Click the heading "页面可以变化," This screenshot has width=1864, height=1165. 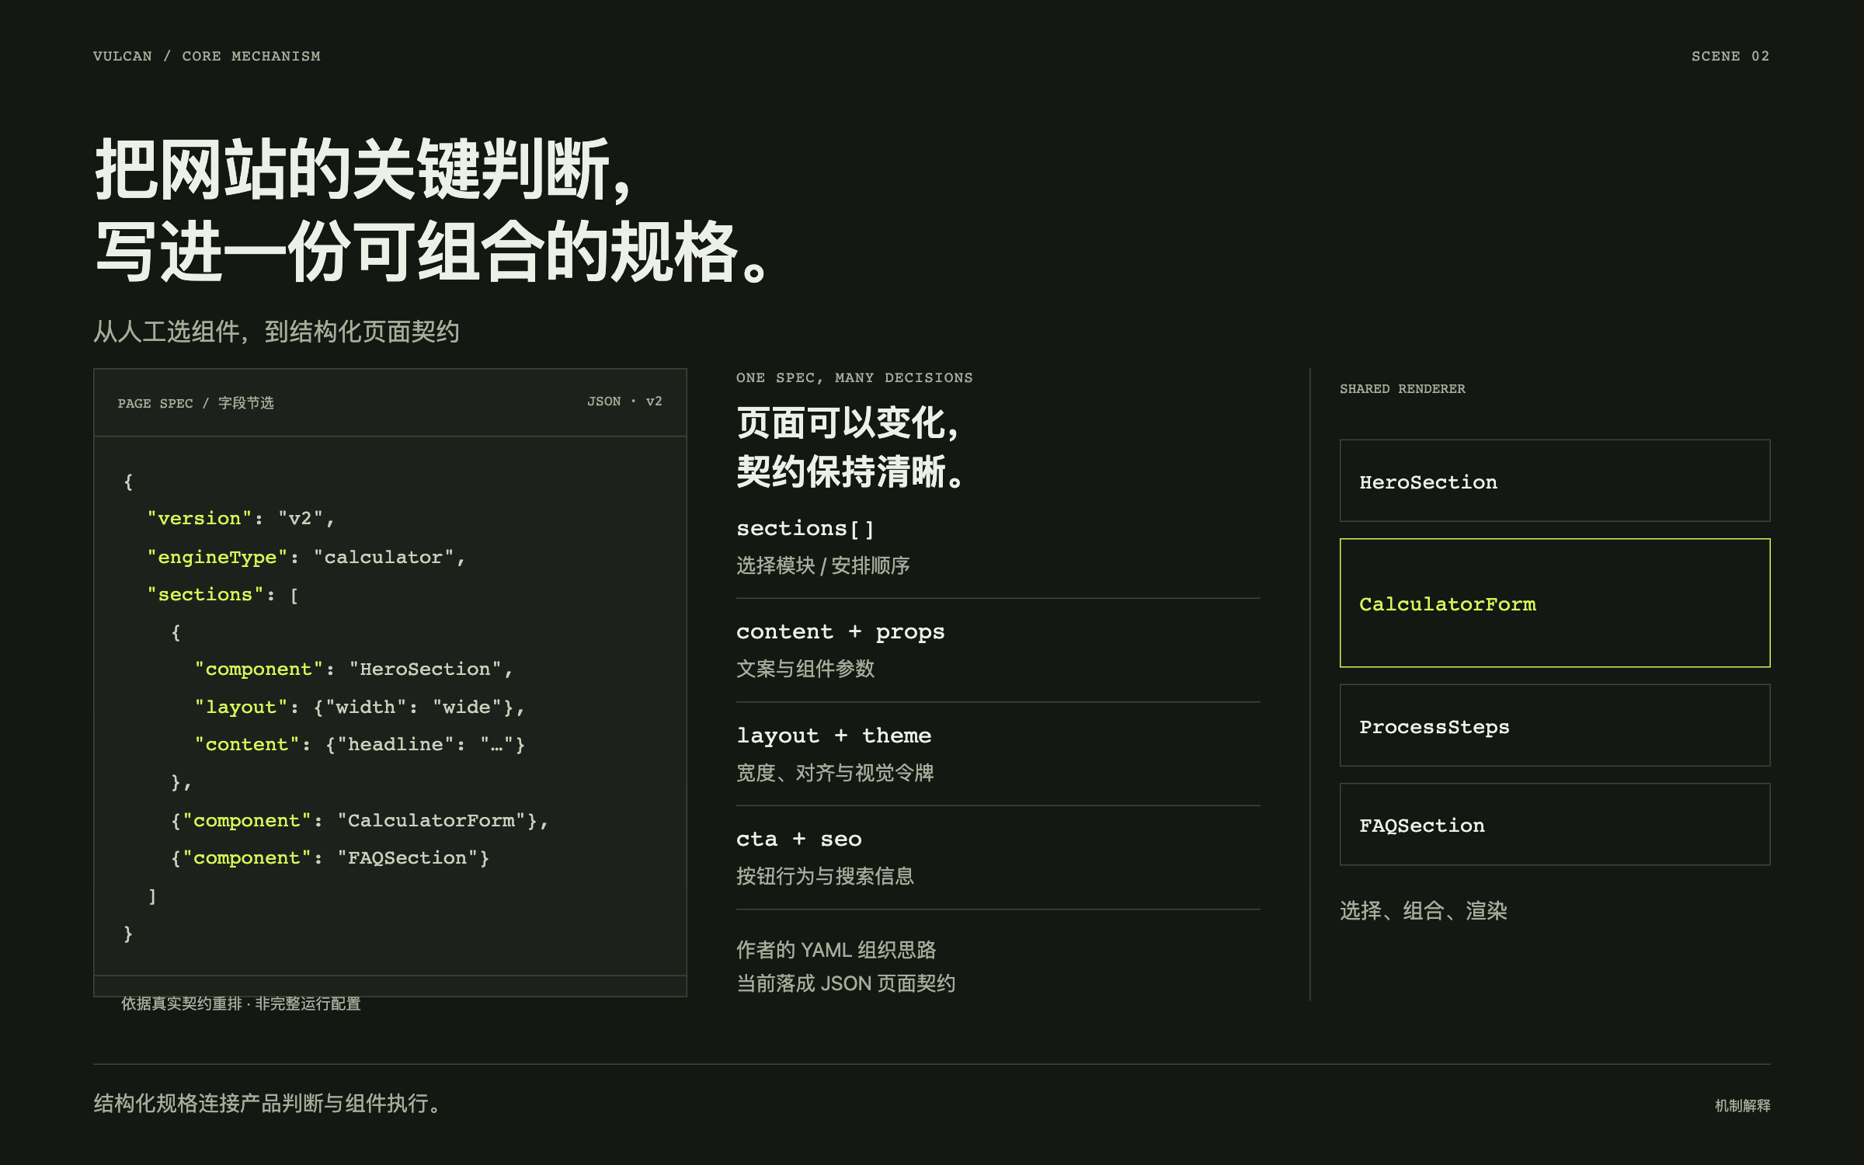click(848, 423)
